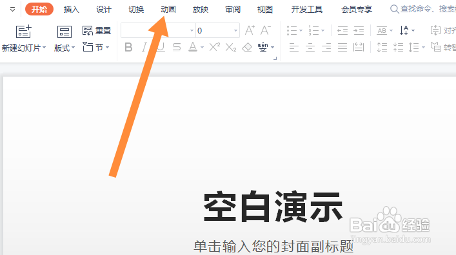Click the subtitle placeholder 单击输入您的封面副标题
The height and width of the screenshot is (255, 456).
(273, 247)
